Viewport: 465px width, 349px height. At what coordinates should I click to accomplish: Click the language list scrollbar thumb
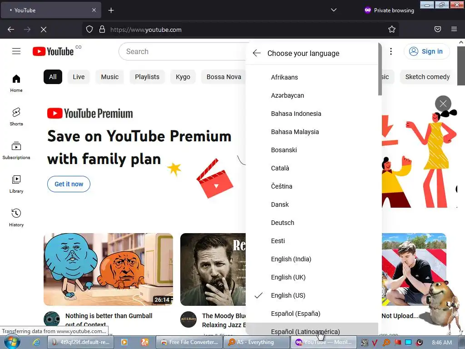click(x=380, y=69)
